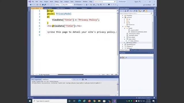
Task: Open the Windows Start menu
Action: coord(30,101)
